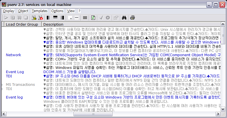Click the gray circled X icon
The width and height of the screenshot is (227, 118).
(108, 18)
